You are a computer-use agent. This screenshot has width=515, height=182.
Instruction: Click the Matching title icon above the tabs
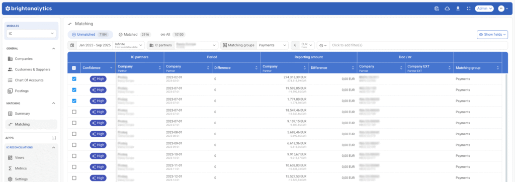click(x=69, y=24)
